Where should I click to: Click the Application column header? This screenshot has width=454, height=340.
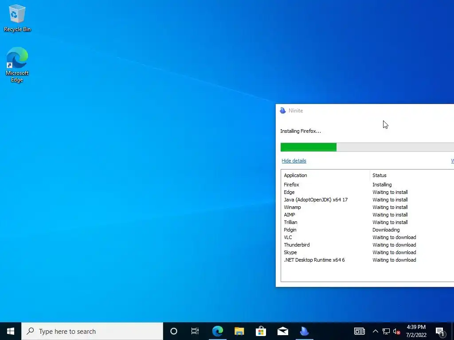tap(325, 175)
